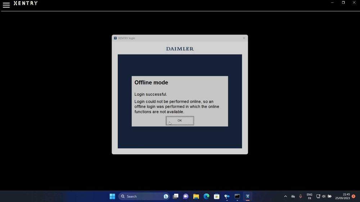Viewport: 360px width, 202px height.
Task: Open the keys app on taskbar
Action: click(227, 196)
